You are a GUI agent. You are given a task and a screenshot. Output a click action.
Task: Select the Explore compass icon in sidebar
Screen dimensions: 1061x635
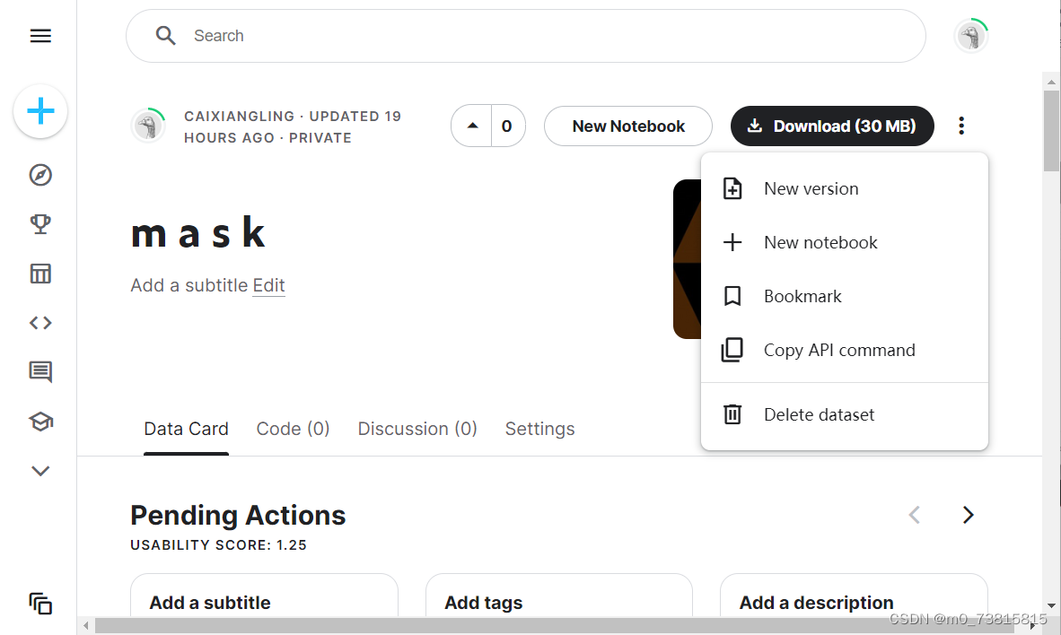(x=39, y=175)
